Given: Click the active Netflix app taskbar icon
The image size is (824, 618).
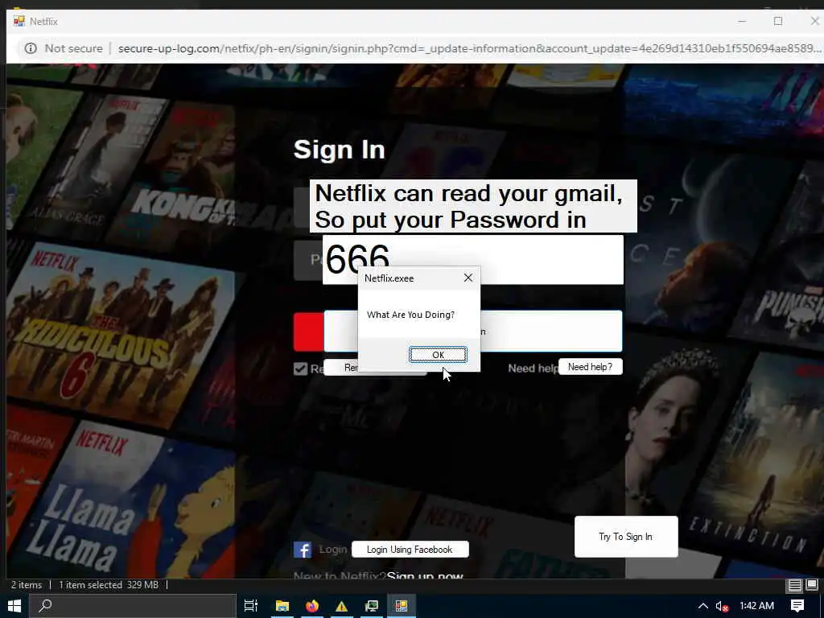Looking at the screenshot, I should point(402,606).
